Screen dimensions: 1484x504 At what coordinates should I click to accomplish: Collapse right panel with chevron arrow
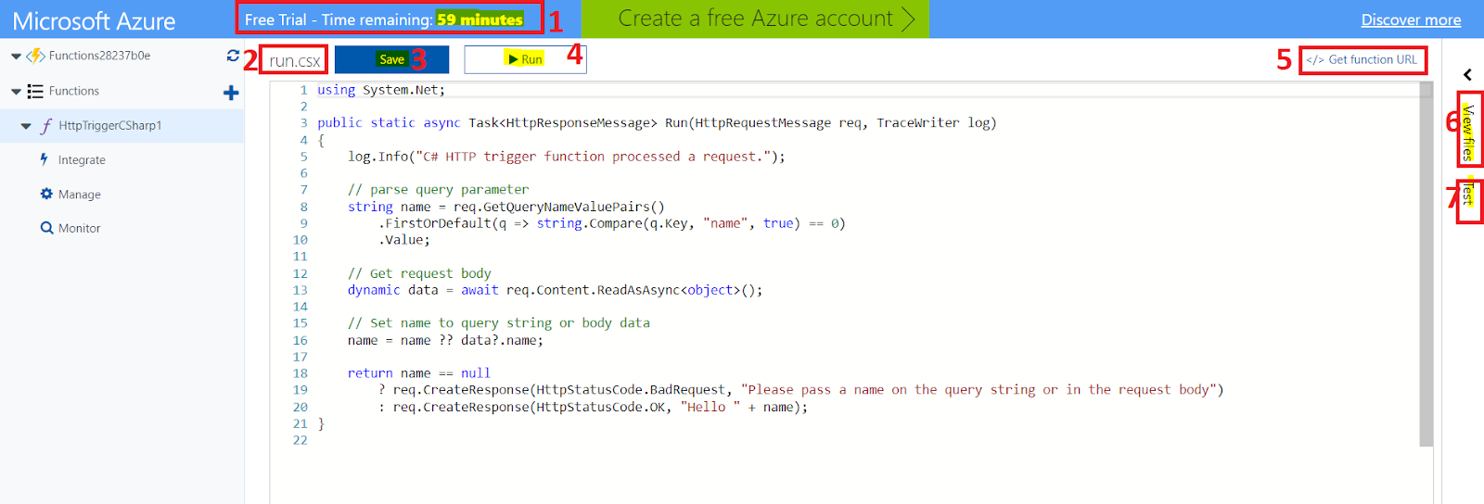pos(1467,74)
